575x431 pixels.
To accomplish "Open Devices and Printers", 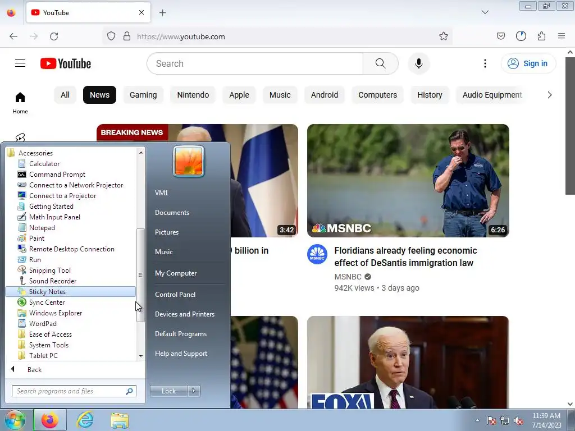I will [x=184, y=314].
